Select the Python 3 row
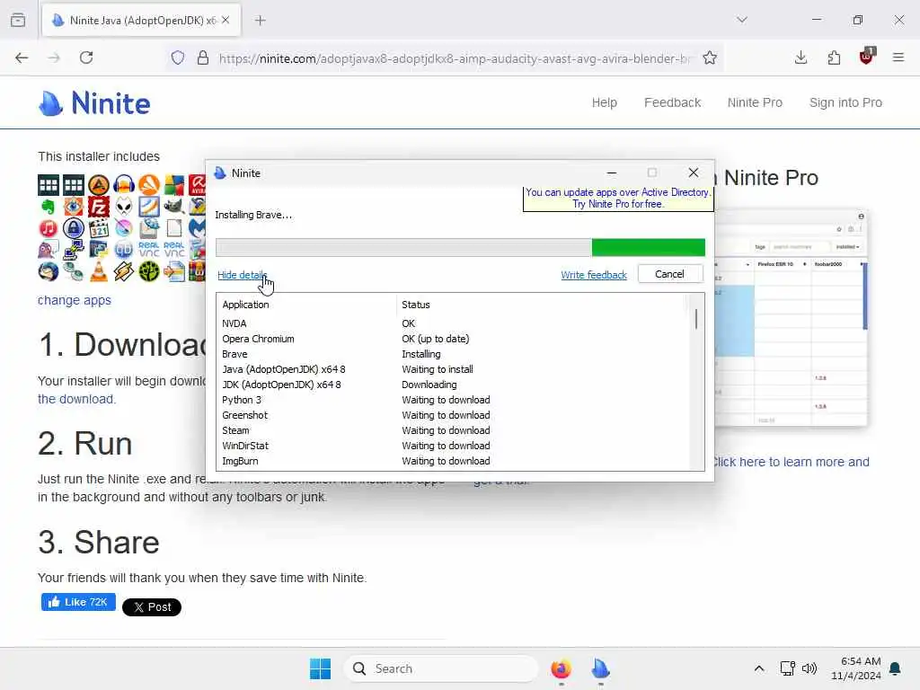 pyautogui.click(x=453, y=400)
